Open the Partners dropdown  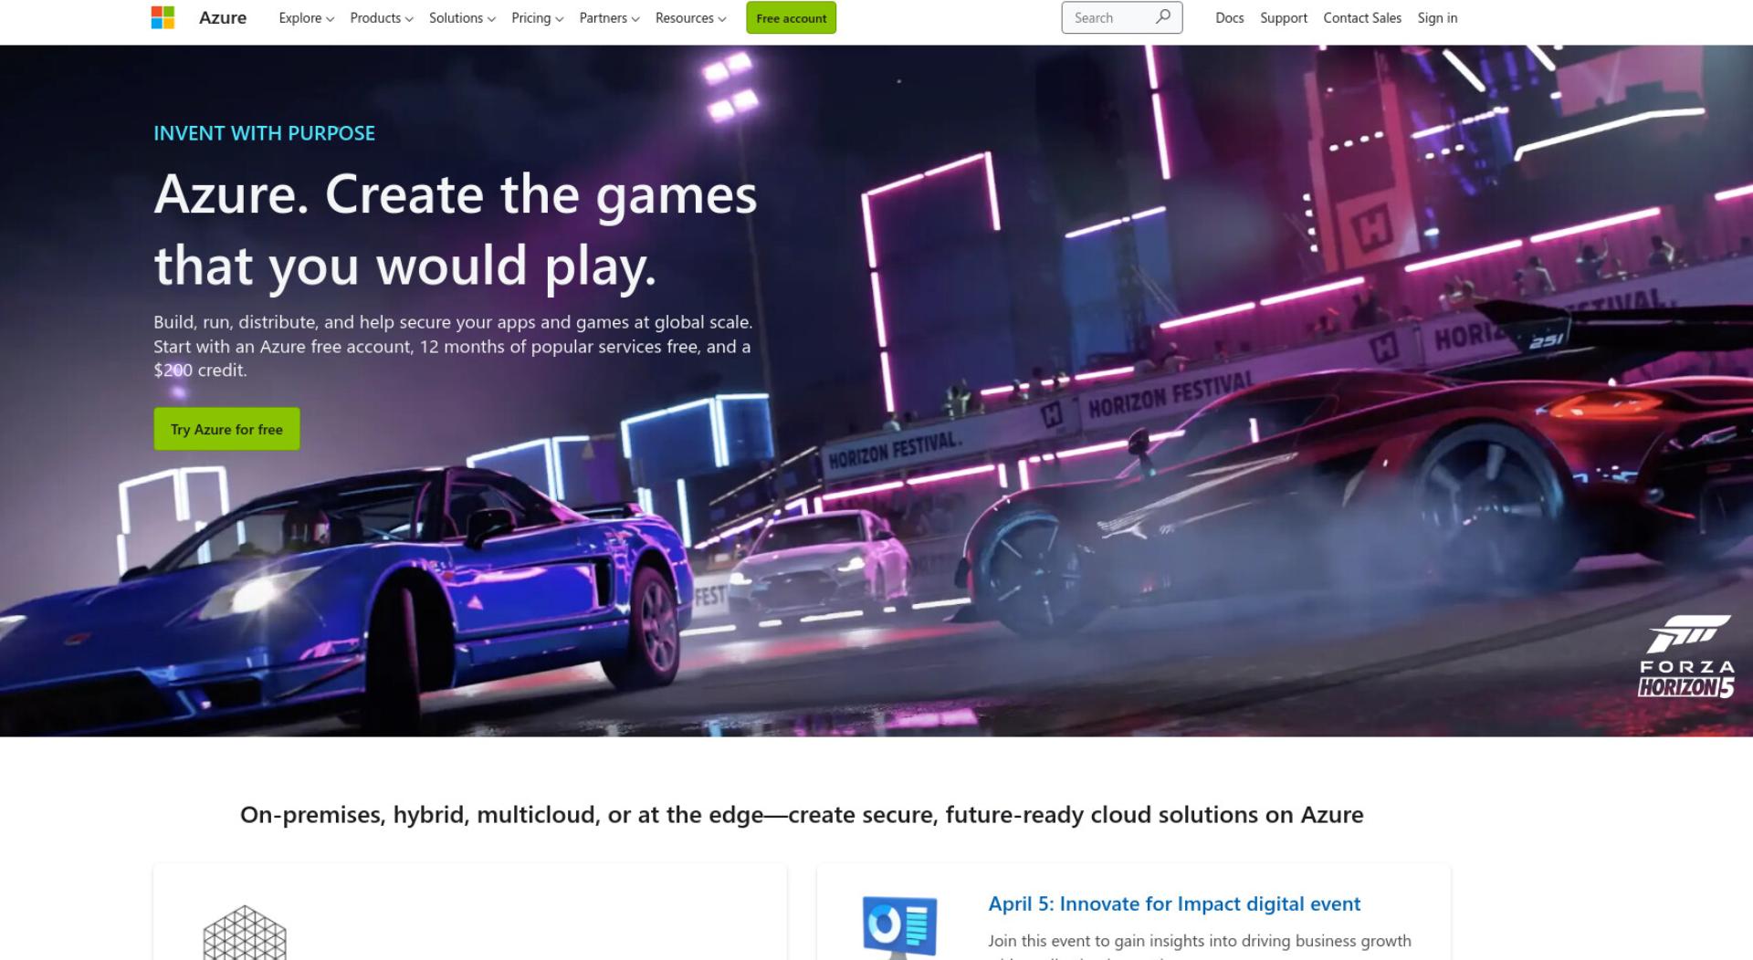point(609,18)
